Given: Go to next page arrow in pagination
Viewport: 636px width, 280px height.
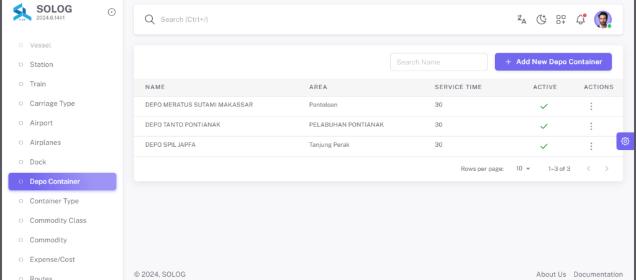Looking at the screenshot, I should click(x=607, y=168).
